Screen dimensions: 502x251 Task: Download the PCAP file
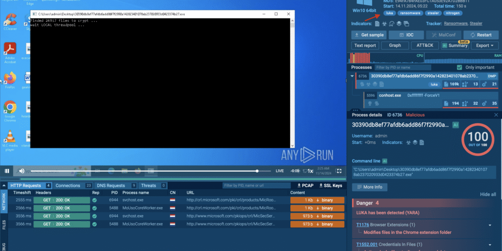pyautogui.click(x=305, y=185)
